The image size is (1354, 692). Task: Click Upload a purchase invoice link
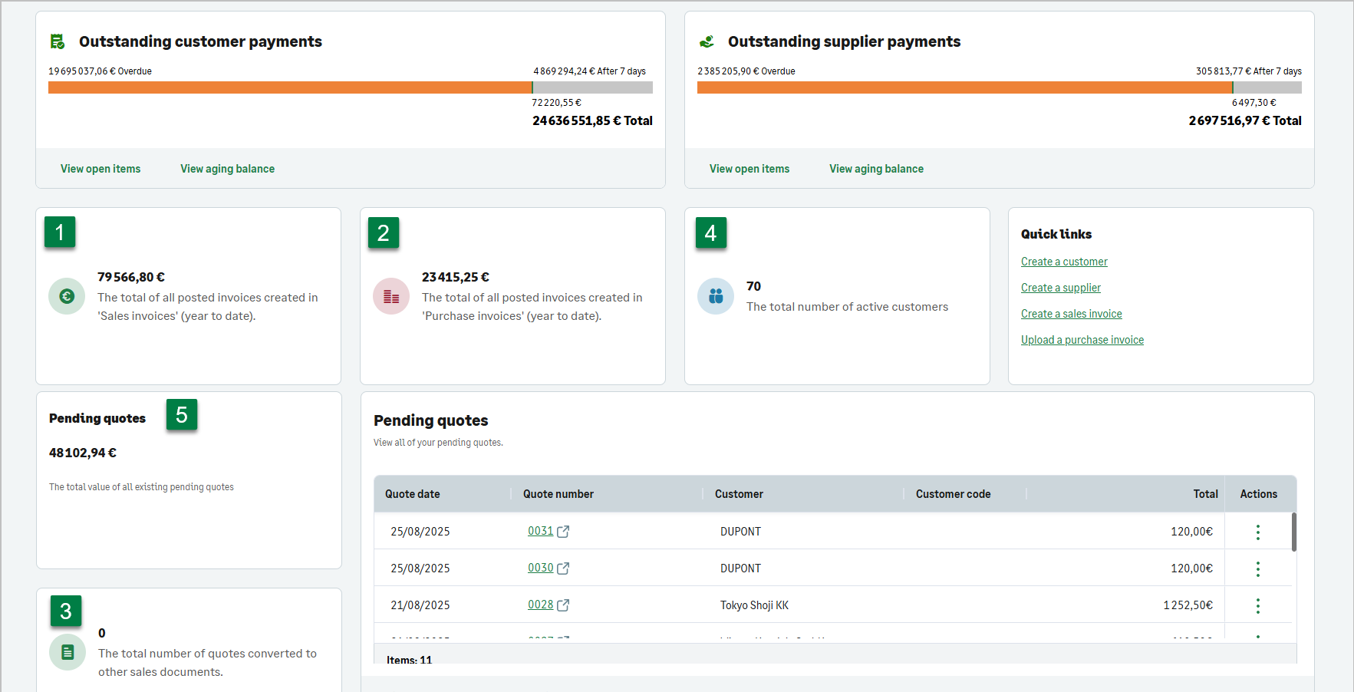click(x=1082, y=340)
